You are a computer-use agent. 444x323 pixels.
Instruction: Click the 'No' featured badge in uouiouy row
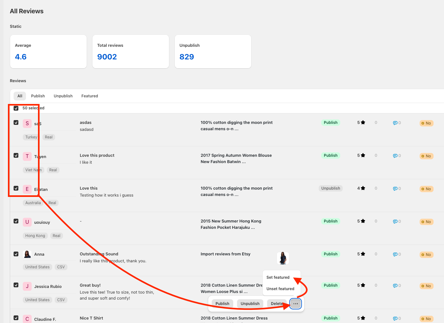pyautogui.click(x=426, y=222)
